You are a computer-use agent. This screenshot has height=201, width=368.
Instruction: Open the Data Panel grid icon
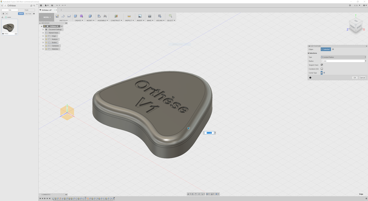click(41, 6)
